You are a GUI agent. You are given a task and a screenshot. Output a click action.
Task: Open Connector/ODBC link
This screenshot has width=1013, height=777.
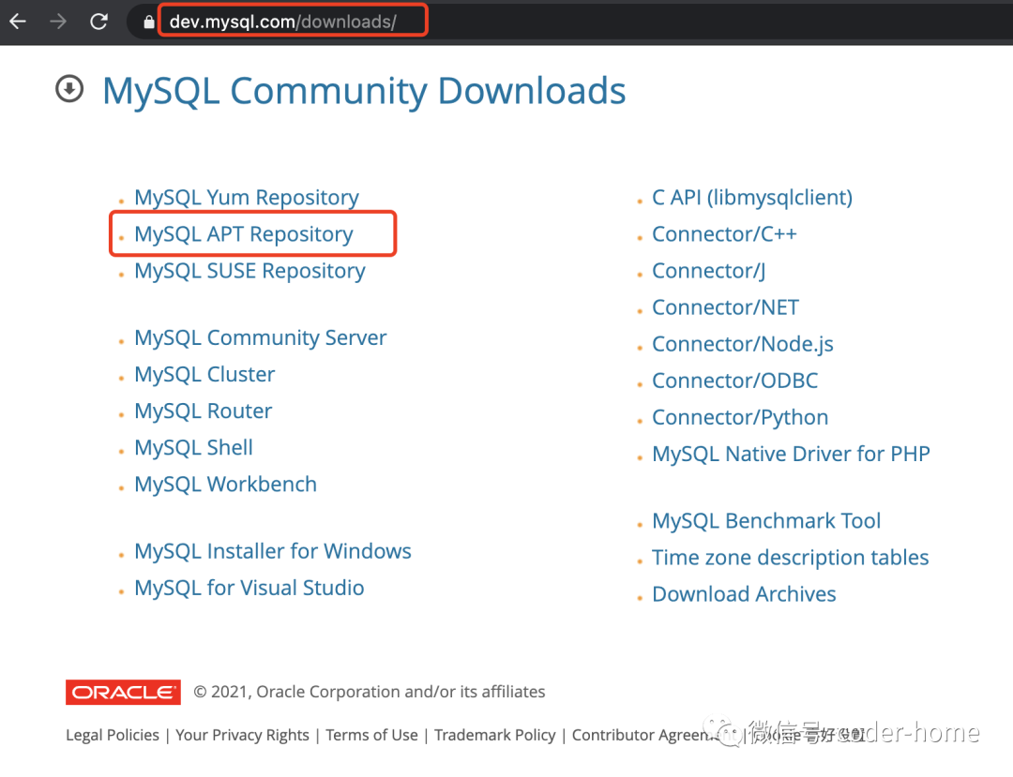pyautogui.click(x=734, y=381)
